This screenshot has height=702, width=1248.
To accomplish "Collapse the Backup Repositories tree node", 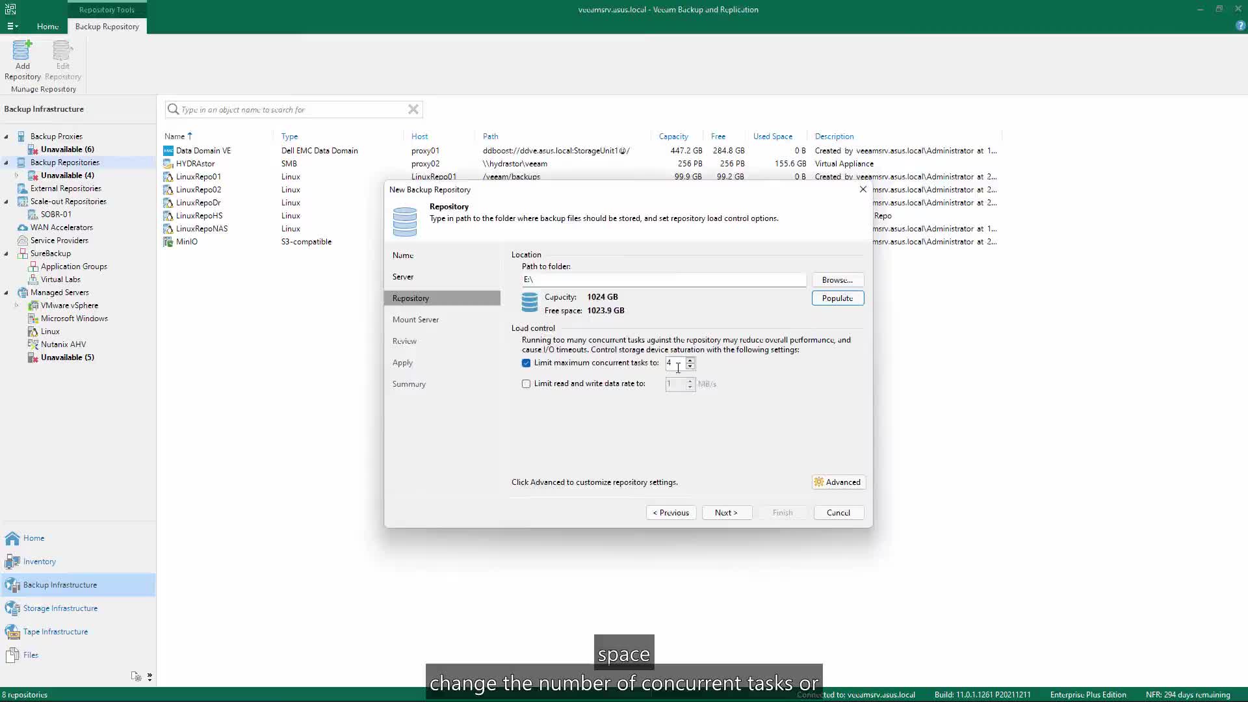I will tap(6, 162).
